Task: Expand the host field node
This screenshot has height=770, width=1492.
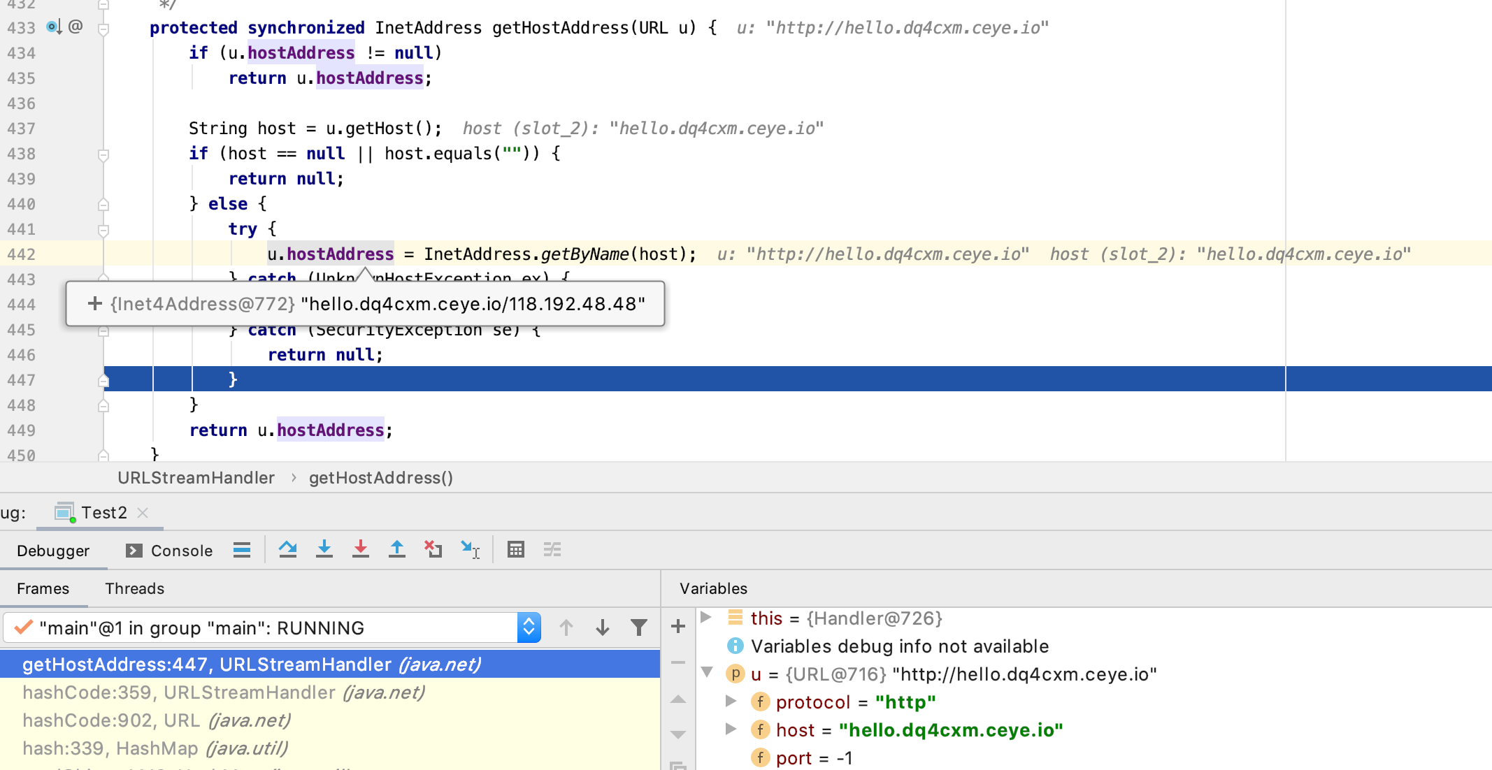Action: [731, 729]
